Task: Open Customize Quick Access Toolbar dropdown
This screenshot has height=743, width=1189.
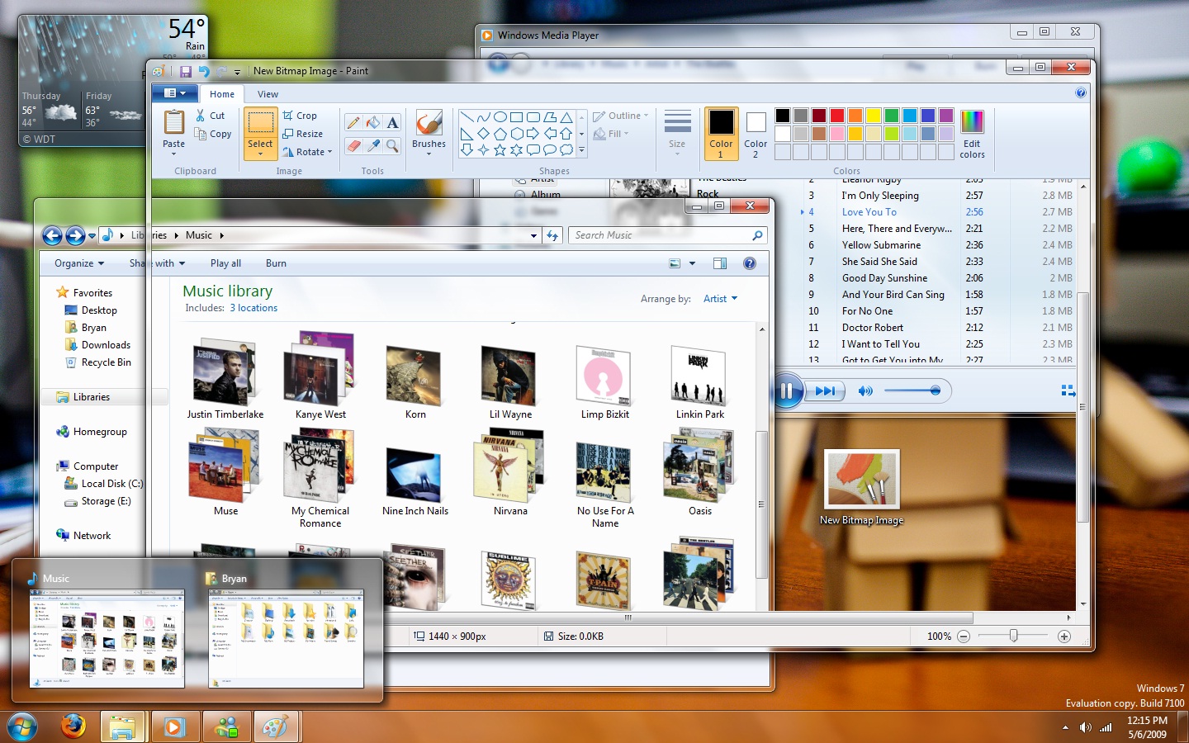Action: 237,72
